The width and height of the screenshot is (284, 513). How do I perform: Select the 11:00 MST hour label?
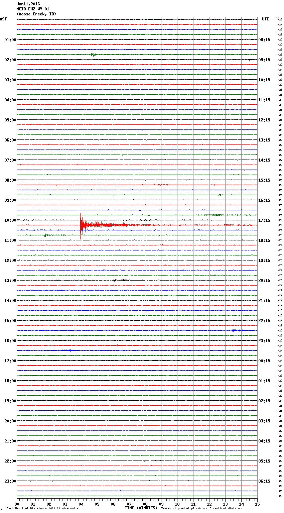tap(10, 240)
